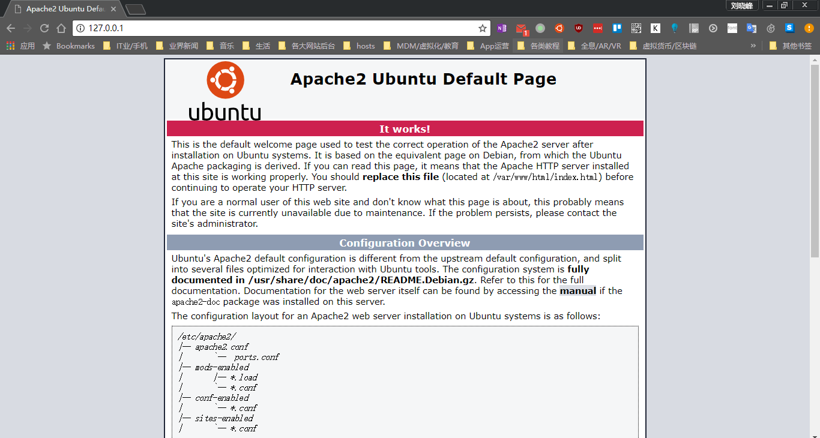Open the Trello extension icon
This screenshot has height=438, width=820.
(617, 28)
